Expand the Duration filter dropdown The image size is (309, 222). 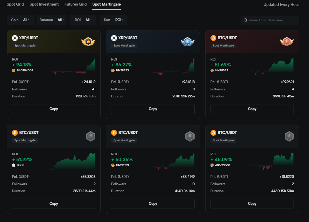tap(53, 20)
